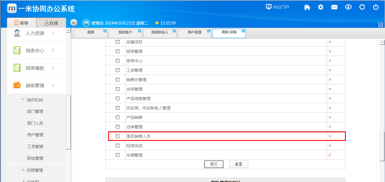Collapse the 组织机构 tree node
Viewport: 385px width, 182px height.
(x=23, y=100)
